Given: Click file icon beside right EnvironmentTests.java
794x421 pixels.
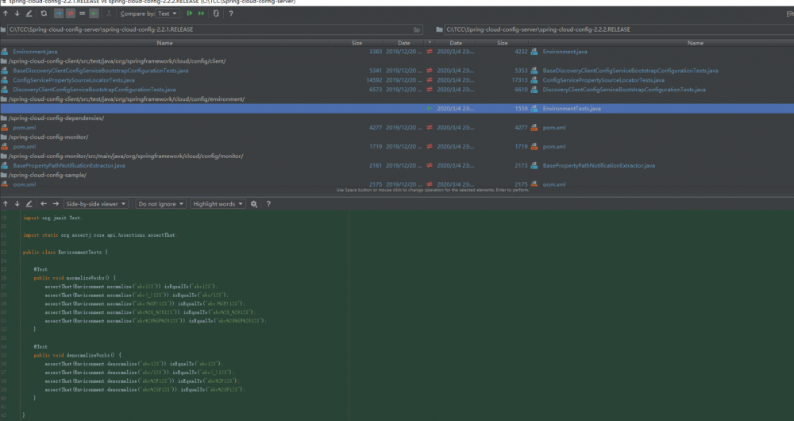Looking at the screenshot, I should [x=534, y=108].
